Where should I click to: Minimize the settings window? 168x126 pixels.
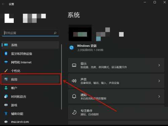(x=145, y=2)
